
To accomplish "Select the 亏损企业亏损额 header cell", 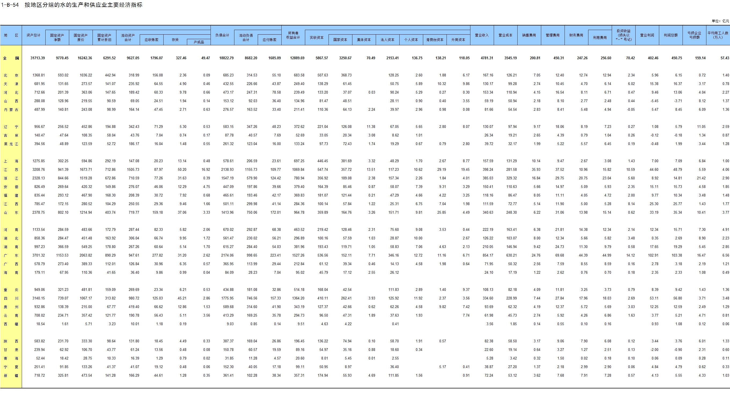I will (x=694, y=35).
